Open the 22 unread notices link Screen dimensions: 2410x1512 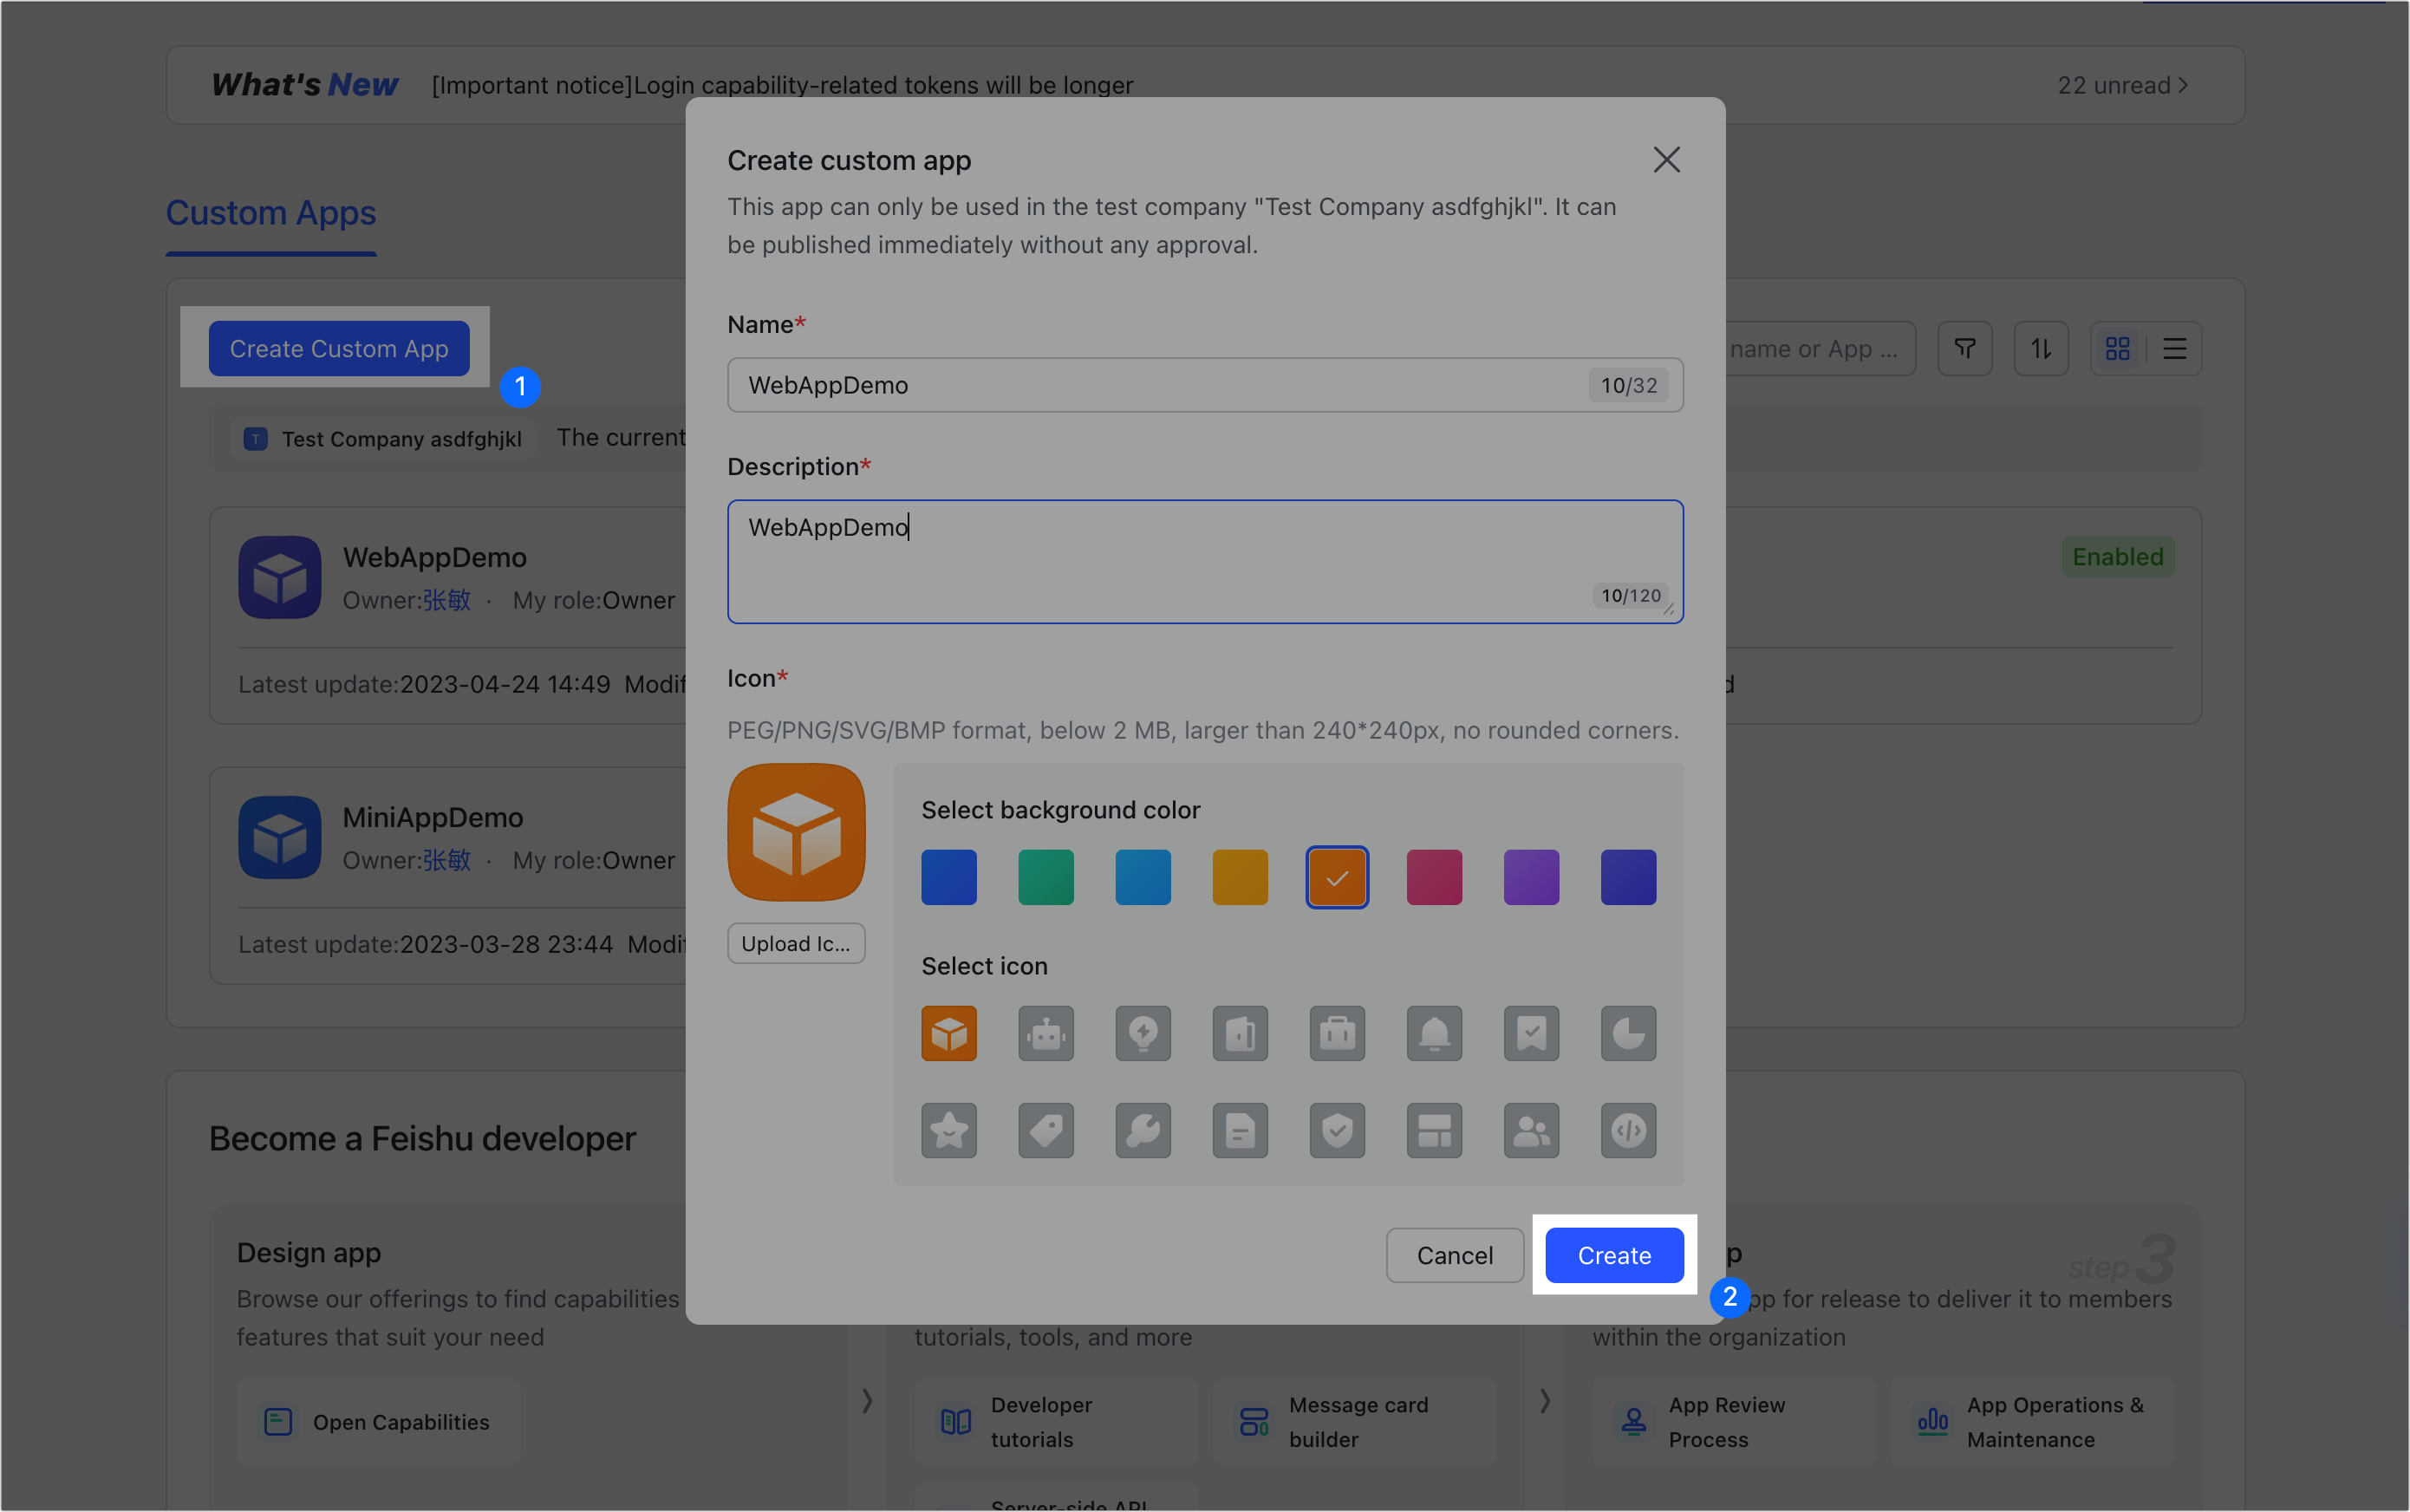tap(2123, 85)
